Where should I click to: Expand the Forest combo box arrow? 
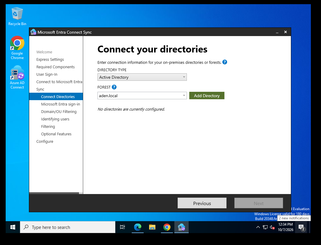[x=184, y=95]
